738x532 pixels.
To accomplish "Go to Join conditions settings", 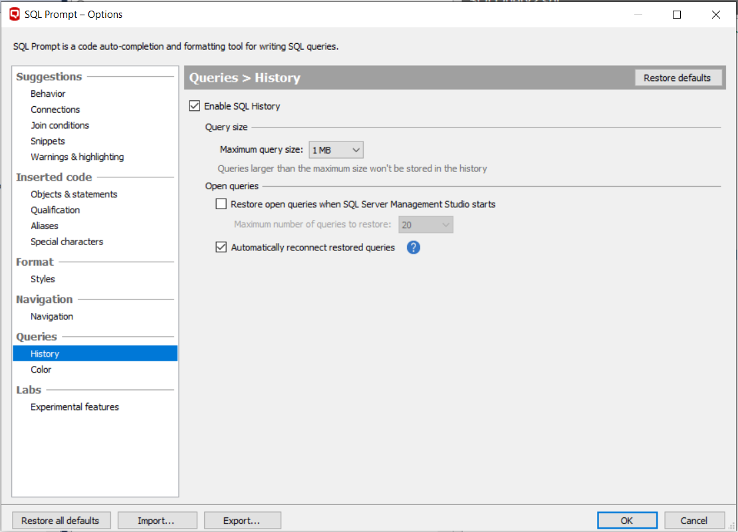I will point(60,126).
